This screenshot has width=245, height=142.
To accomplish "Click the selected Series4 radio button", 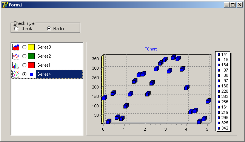I will 24,74.
